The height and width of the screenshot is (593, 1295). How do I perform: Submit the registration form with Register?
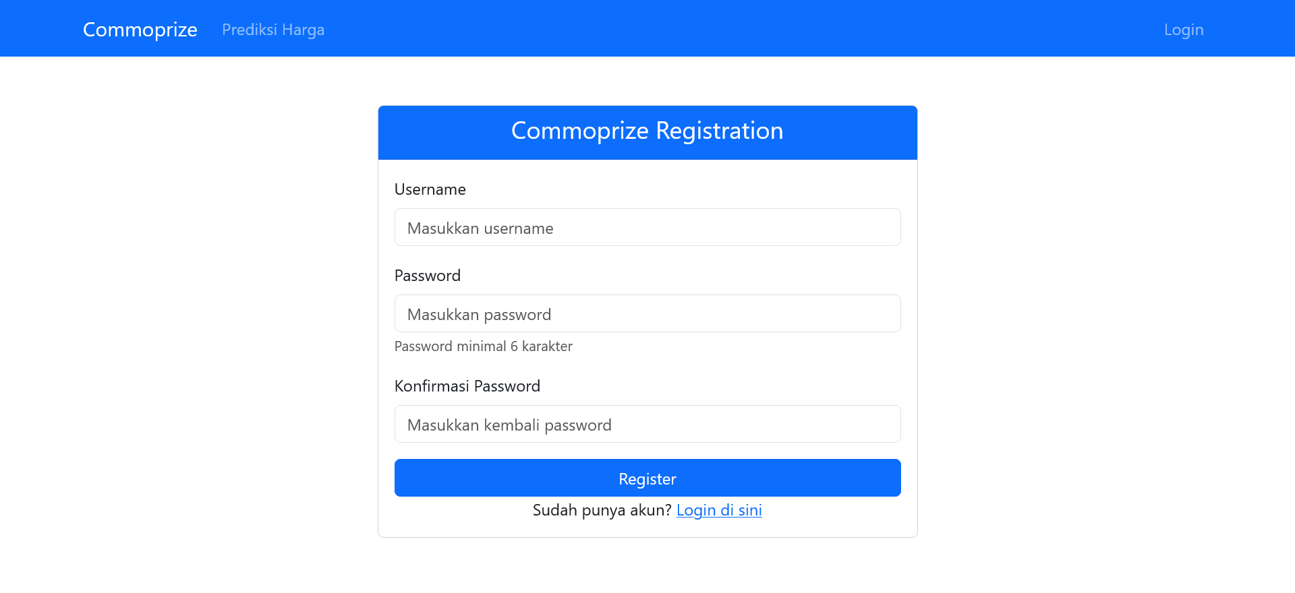tap(647, 478)
